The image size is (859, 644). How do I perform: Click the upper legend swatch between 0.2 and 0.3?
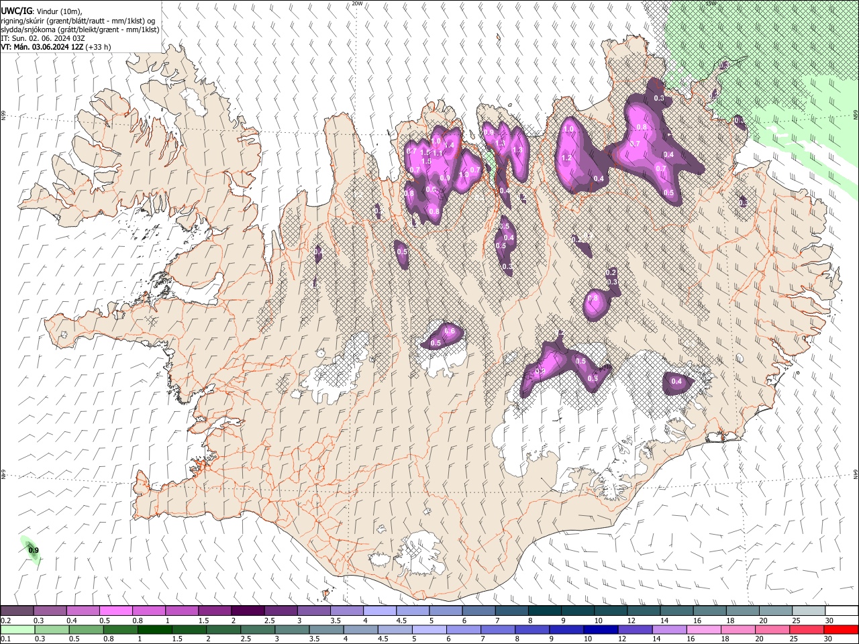tap(17, 610)
